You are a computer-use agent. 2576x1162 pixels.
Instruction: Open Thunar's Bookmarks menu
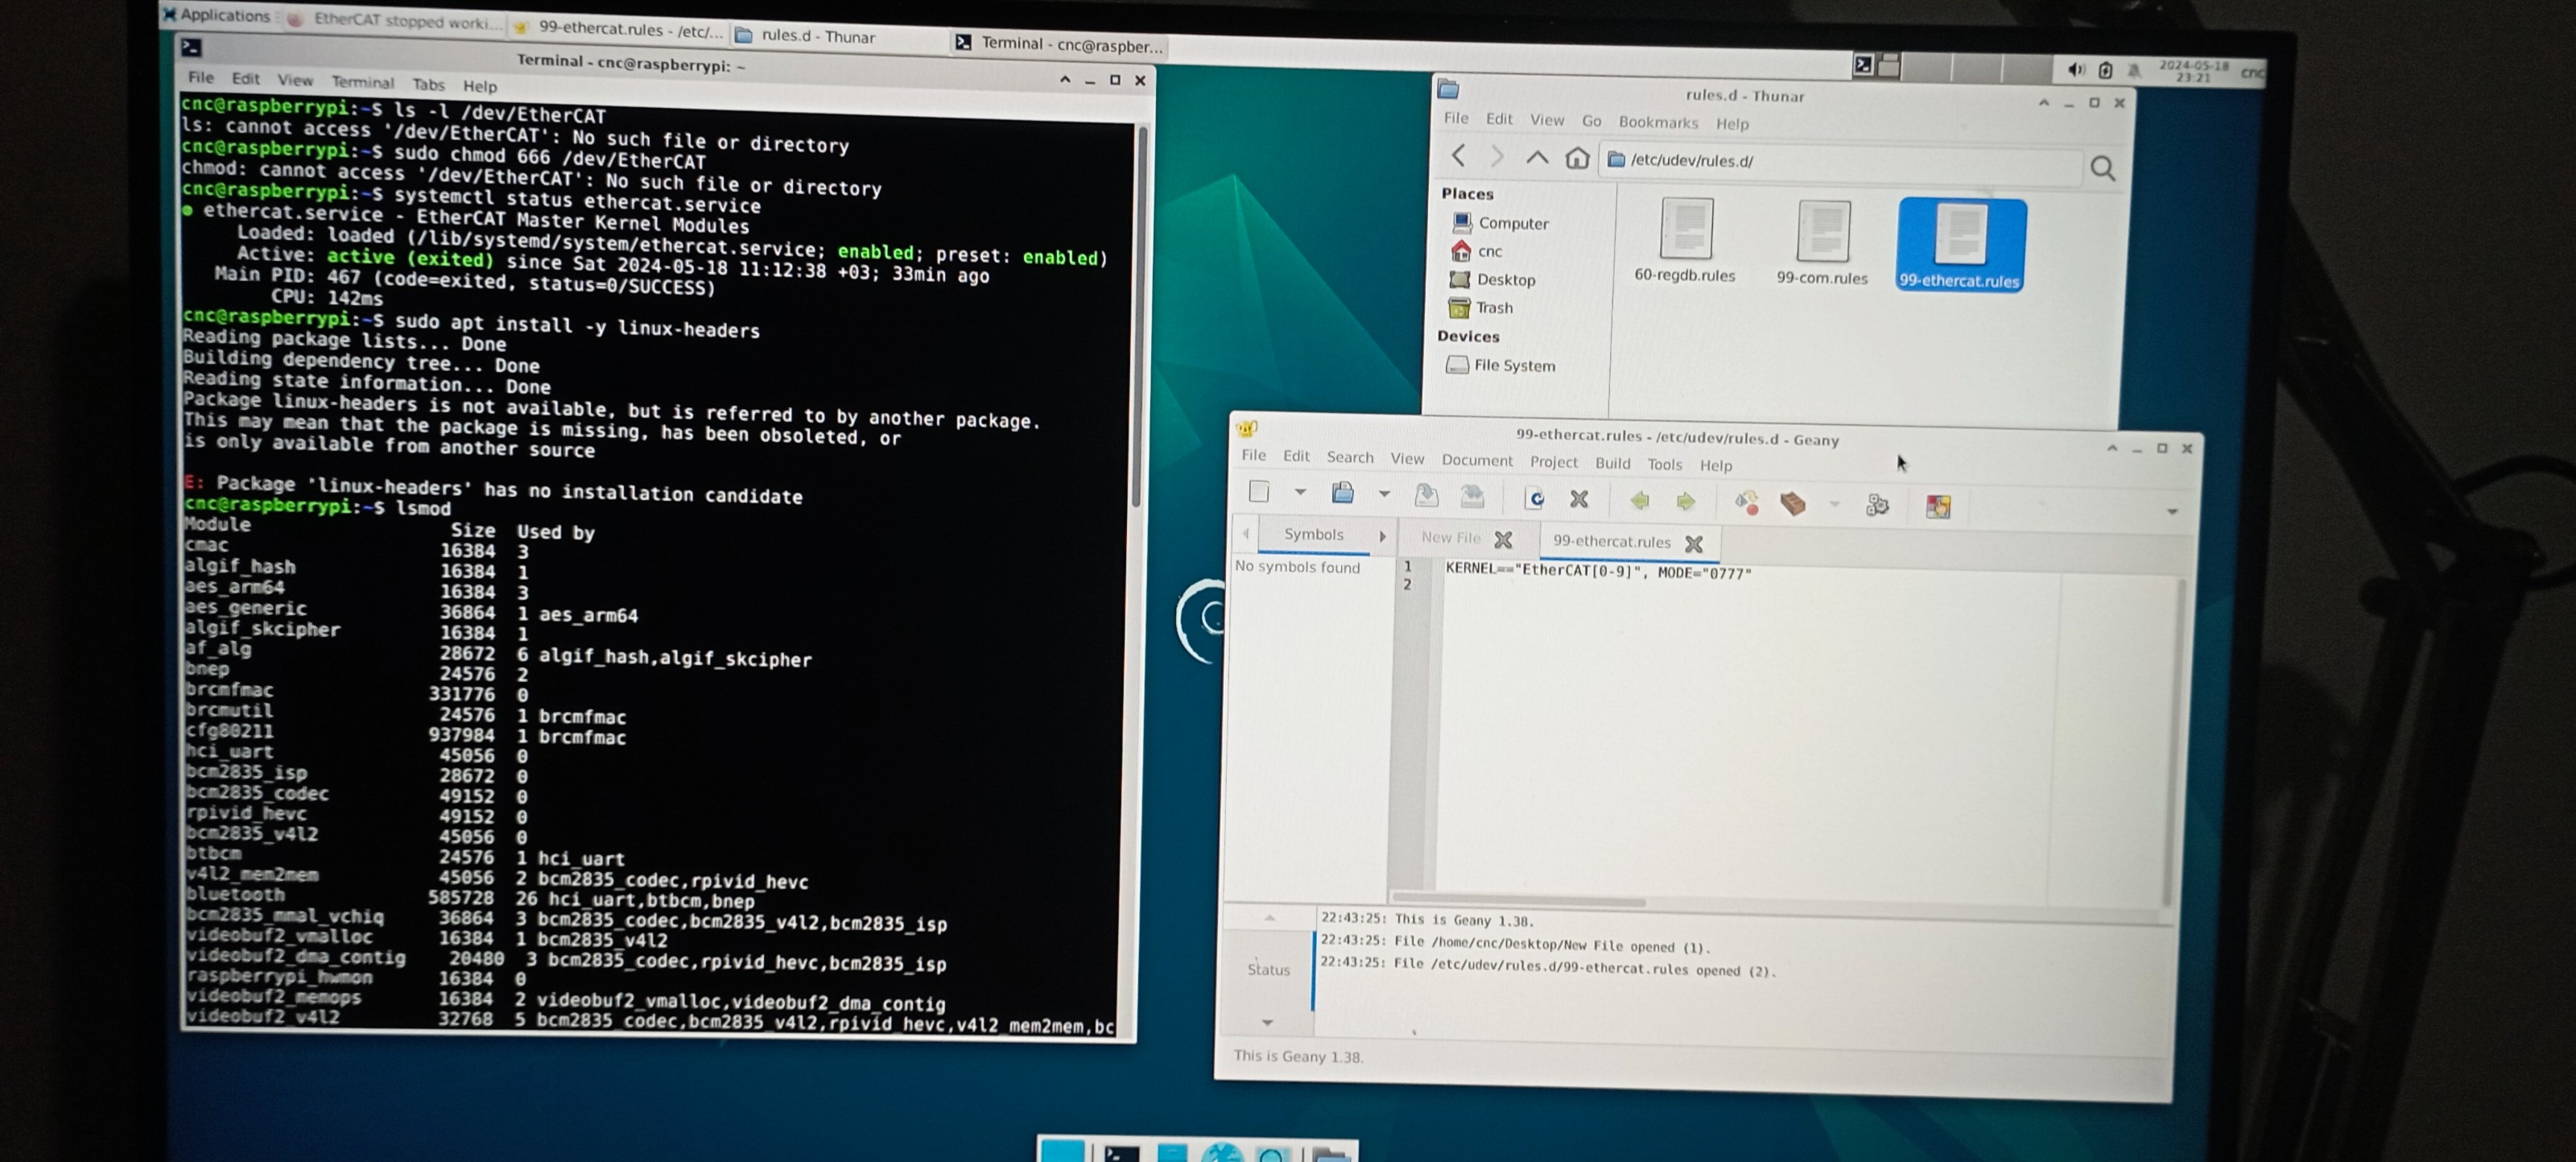tap(1658, 122)
